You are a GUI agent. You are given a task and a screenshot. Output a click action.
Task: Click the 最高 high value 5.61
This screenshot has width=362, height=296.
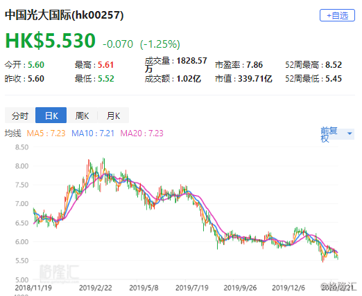(x=105, y=65)
